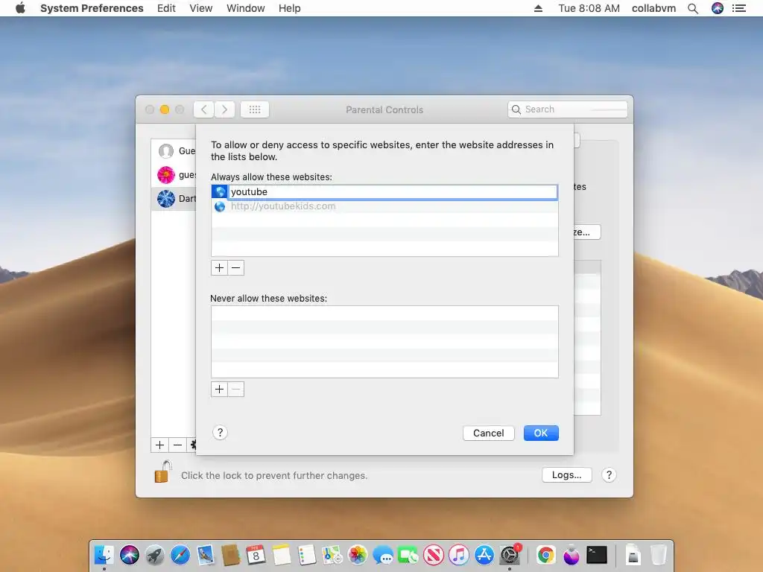Image resolution: width=763 pixels, height=572 pixels.
Task: Open the Window menu
Action: 245,8
